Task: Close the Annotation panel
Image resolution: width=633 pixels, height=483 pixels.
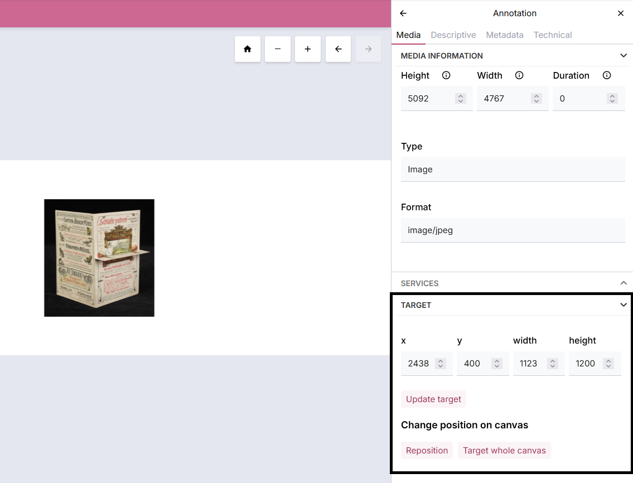Action: point(621,13)
